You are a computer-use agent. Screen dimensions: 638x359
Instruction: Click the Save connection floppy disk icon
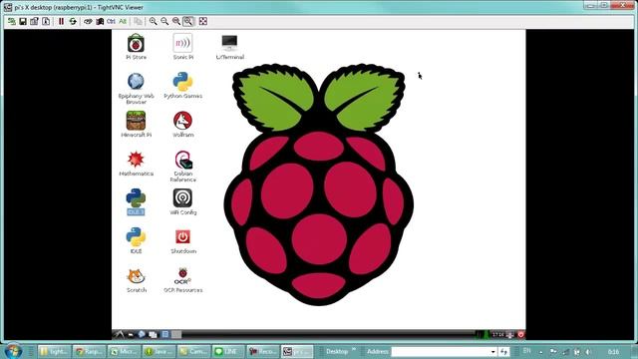(x=23, y=21)
